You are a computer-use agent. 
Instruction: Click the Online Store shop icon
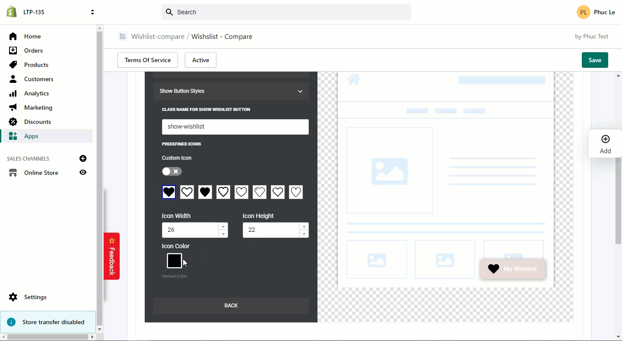(13, 173)
